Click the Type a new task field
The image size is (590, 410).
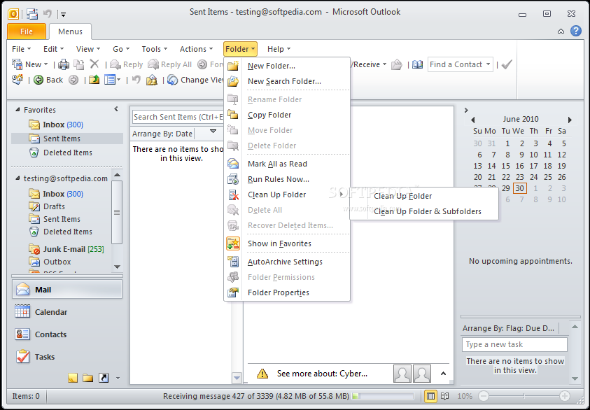coord(514,344)
